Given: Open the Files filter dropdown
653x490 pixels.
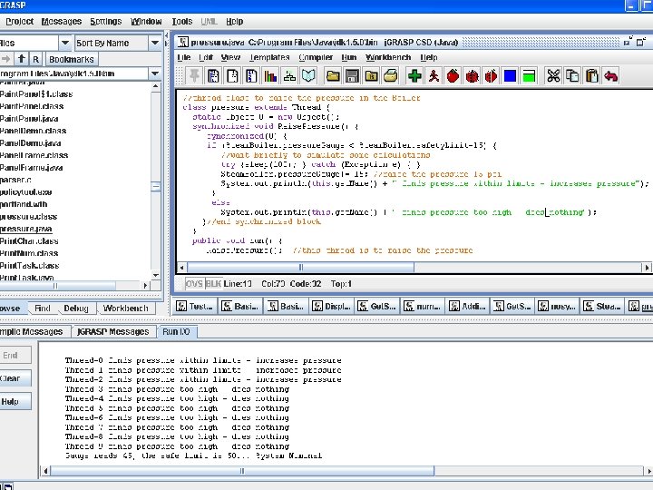Looking at the screenshot, I should (x=65, y=43).
